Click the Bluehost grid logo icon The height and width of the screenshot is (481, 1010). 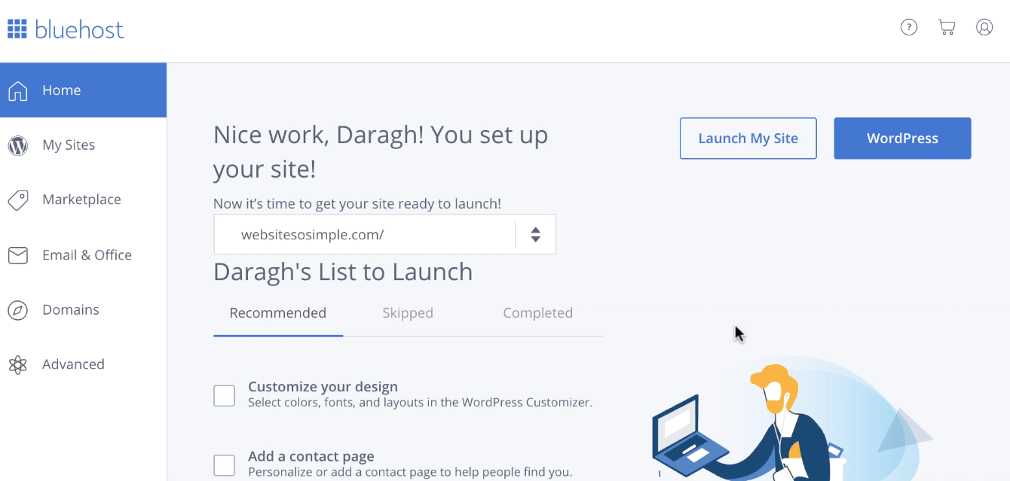(17, 29)
